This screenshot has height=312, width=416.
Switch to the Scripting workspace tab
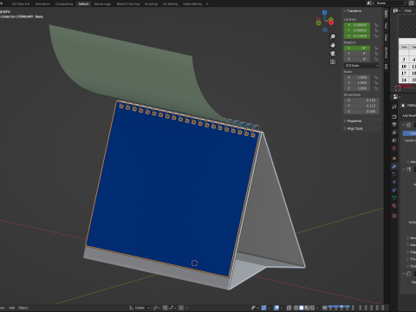(x=151, y=3)
